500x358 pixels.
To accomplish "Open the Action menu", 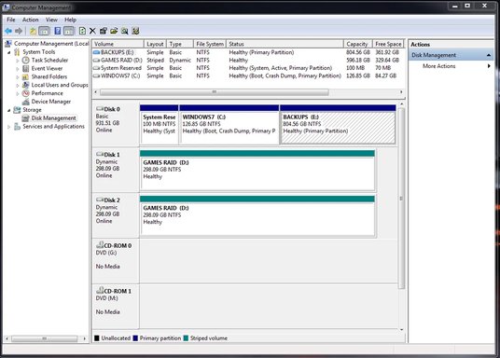I will pos(30,20).
